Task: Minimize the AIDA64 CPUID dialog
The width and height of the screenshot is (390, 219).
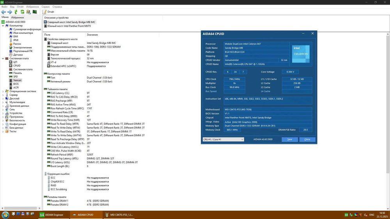Action: point(303,33)
